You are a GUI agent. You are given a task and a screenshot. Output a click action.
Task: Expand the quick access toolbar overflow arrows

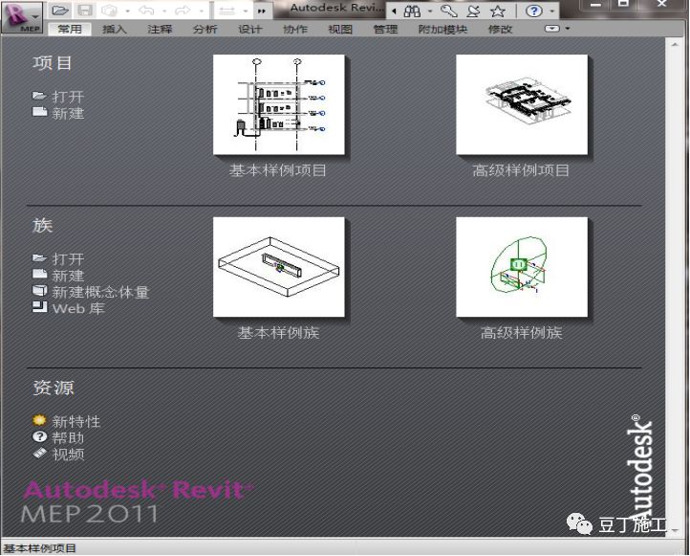coord(262,11)
